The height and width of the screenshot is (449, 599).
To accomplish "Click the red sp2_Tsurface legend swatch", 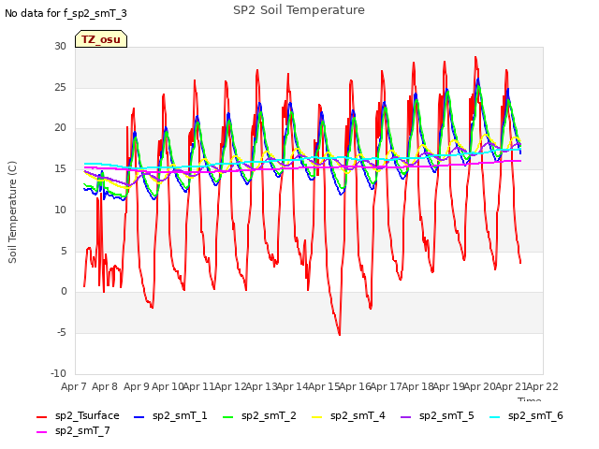I will click(41, 417).
